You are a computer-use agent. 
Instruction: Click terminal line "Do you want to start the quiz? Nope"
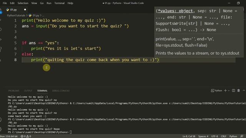[x=34, y=129]
